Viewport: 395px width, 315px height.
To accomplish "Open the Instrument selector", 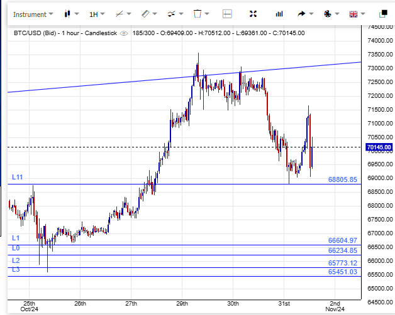I will click(33, 14).
